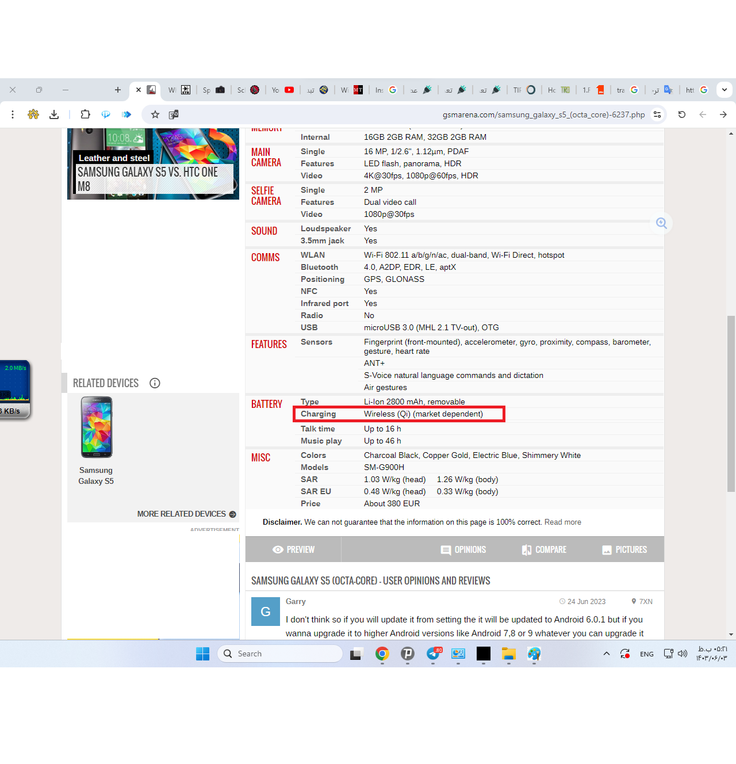
Task: Switch to the 'Ins' Google tab
Action: pyautogui.click(x=386, y=90)
